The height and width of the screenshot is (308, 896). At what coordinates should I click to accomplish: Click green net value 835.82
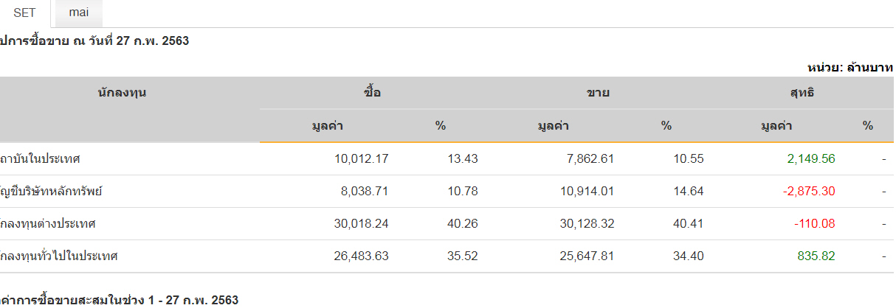[x=816, y=256]
